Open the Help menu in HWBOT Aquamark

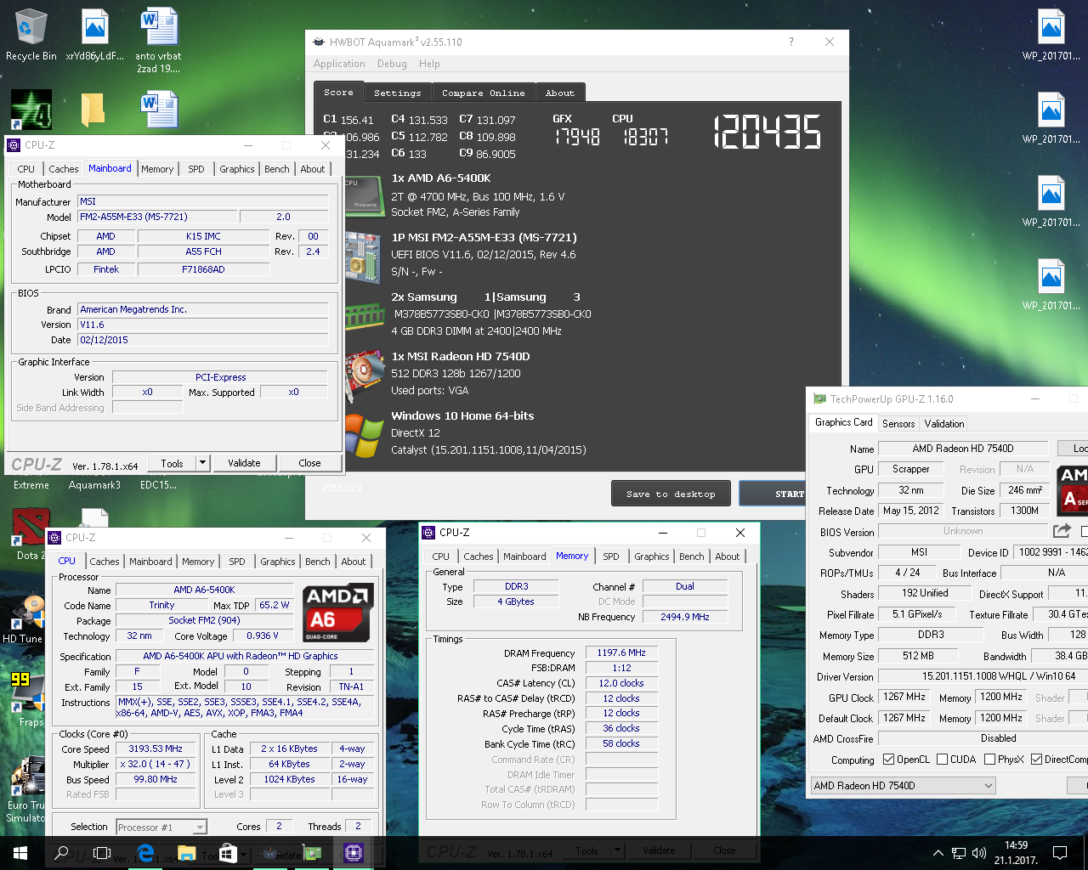click(x=429, y=64)
